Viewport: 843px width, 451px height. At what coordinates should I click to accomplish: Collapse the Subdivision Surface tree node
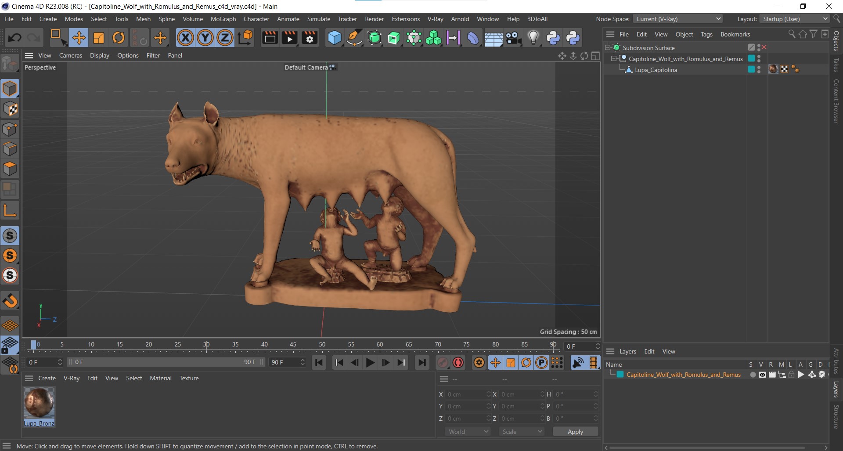click(608, 47)
